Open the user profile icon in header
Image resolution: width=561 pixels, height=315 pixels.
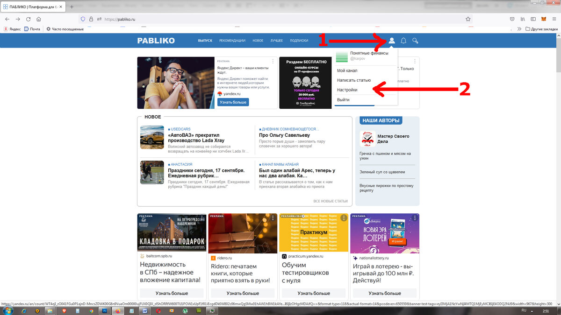[x=392, y=41]
